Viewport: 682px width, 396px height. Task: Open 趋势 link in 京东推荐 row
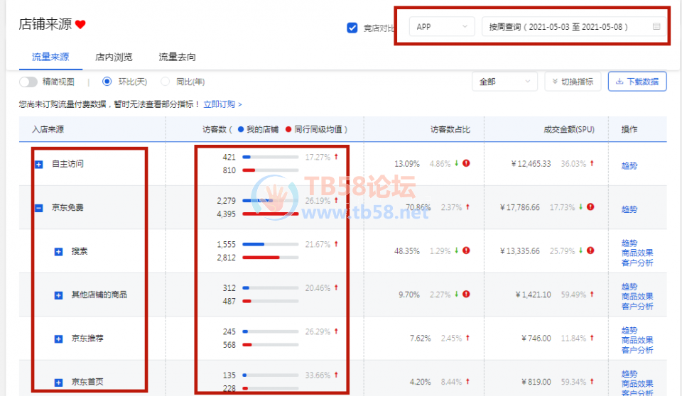[x=629, y=330]
